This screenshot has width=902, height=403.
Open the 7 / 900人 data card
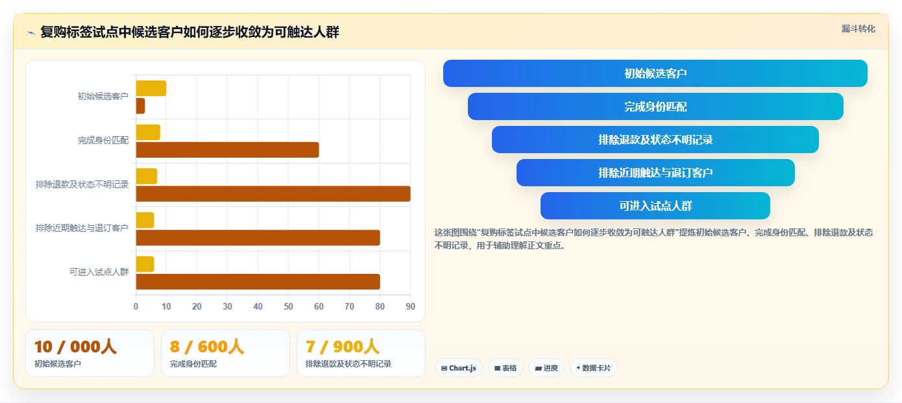361,353
